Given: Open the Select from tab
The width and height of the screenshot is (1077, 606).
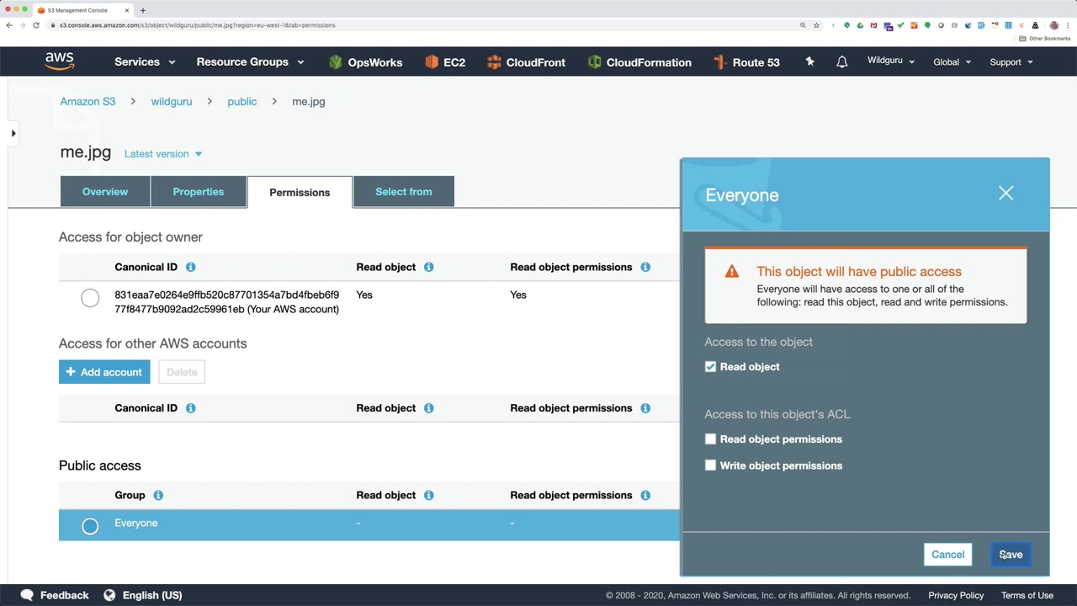Looking at the screenshot, I should click(404, 192).
